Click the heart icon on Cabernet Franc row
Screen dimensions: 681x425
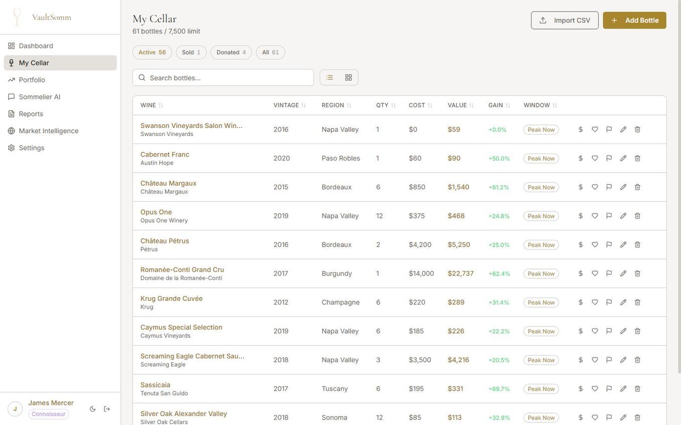click(x=595, y=159)
